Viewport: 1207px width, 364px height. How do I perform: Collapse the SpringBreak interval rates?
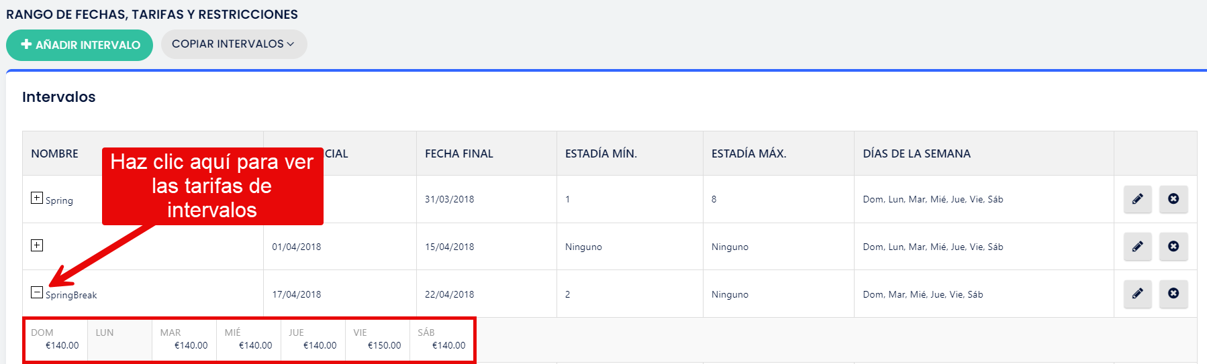click(x=37, y=293)
